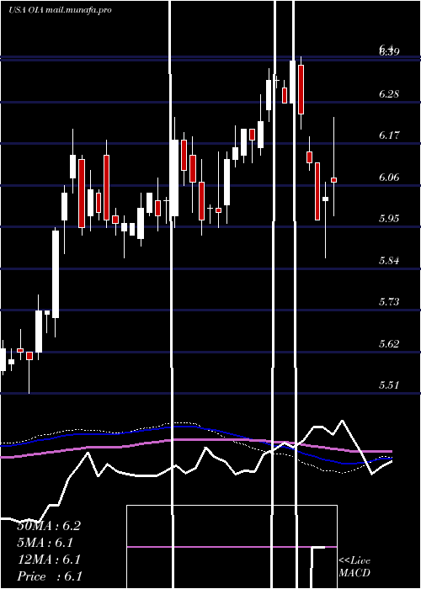Viewport: 421px width, 589px height.
Task: Click the 5.95 price axis label
Action: coord(389,219)
